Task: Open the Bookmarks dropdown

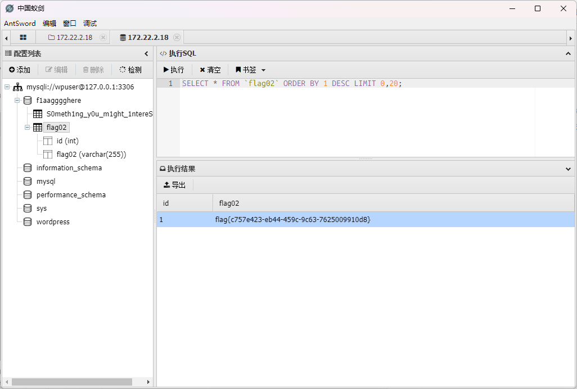Action: (250, 70)
